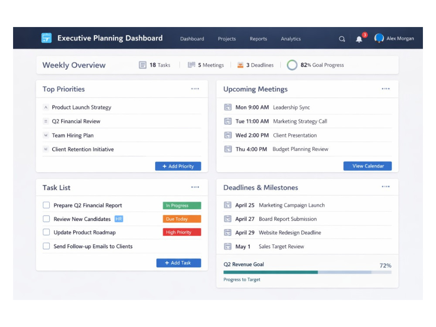
Task: Open the Marketing Campaign Launch milestone
Action: [307, 205]
